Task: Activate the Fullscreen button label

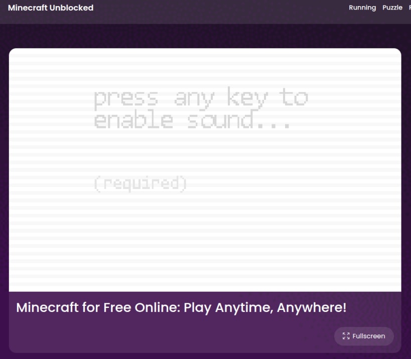Action: coord(368,336)
